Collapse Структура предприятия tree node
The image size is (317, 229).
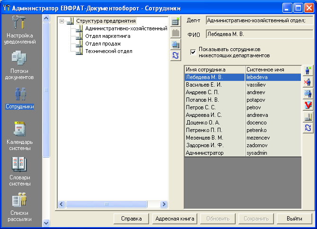62,21
